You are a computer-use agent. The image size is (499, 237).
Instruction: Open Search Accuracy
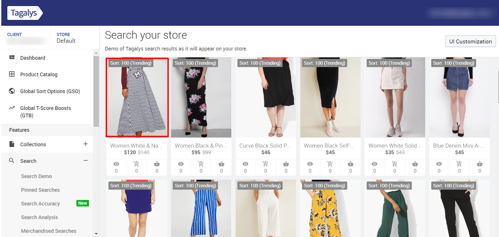[x=40, y=204]
